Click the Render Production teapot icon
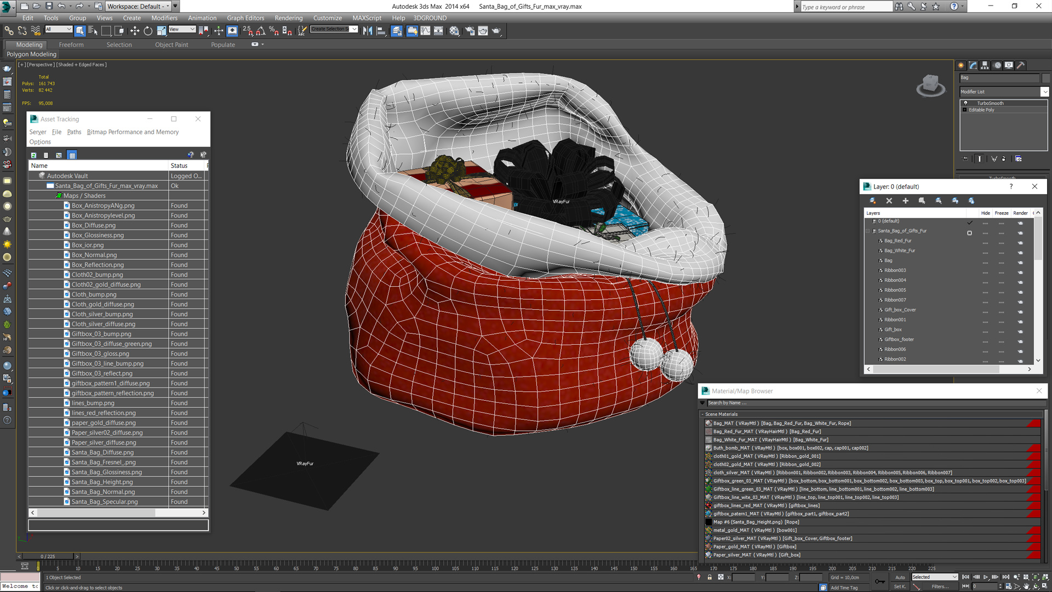1052x592 pixels. coord(496,31)
